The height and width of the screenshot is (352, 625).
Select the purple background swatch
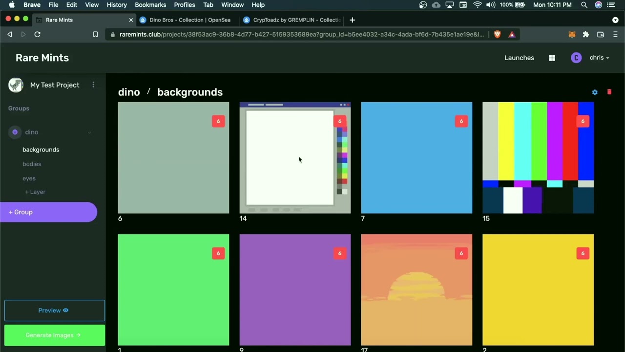click(x=295, y=289)
